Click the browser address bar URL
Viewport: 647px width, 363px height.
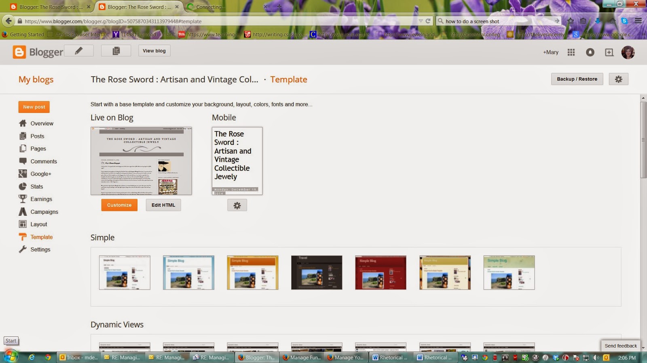(x=218, y=21)
